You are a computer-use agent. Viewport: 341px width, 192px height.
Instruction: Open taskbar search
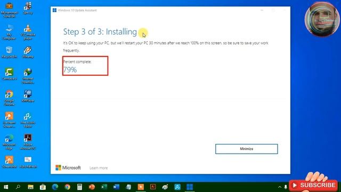18,187
